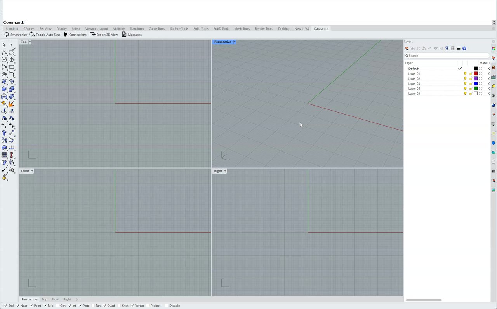Click the New Layer icon in Layers panel
This screenshot has width=497, height=309.
[407, 49]
